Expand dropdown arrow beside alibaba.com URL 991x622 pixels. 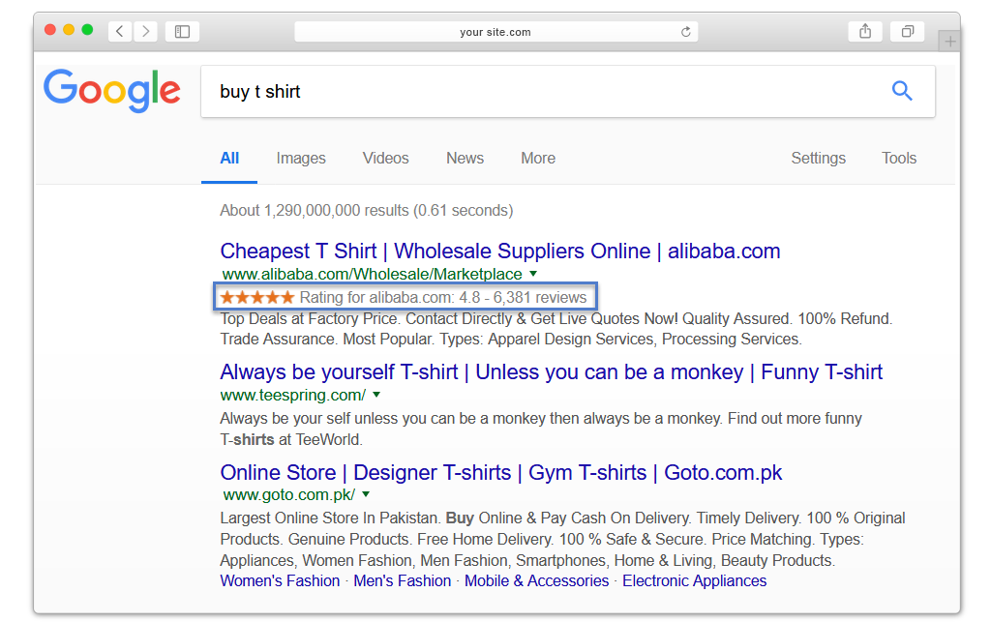(533, 274)
